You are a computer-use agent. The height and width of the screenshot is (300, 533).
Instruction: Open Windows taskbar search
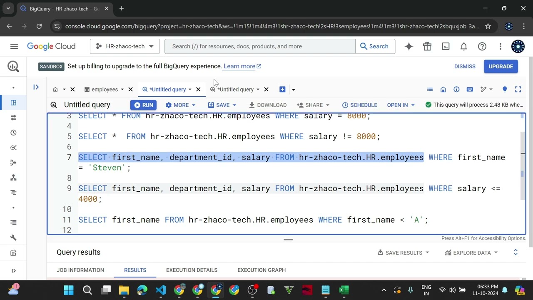[87, 290]
